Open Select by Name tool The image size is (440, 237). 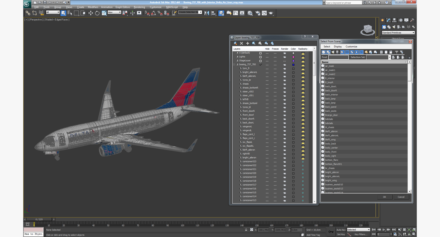(x=70, y=13)
